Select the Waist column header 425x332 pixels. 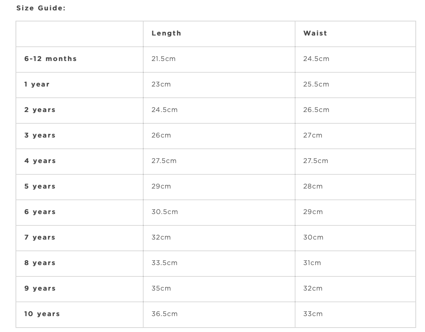(315, 33)
